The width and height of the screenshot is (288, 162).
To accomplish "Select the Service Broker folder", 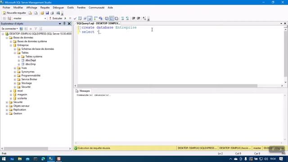I will click(x=29, y=79).
